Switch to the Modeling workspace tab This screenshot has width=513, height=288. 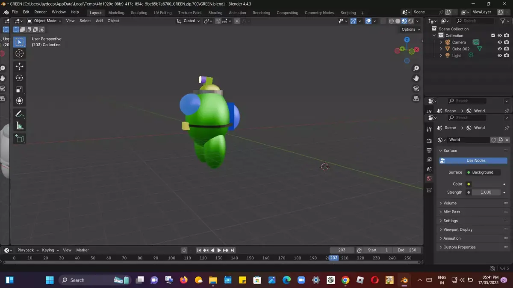pyautogui.click(x=116, y=13)
